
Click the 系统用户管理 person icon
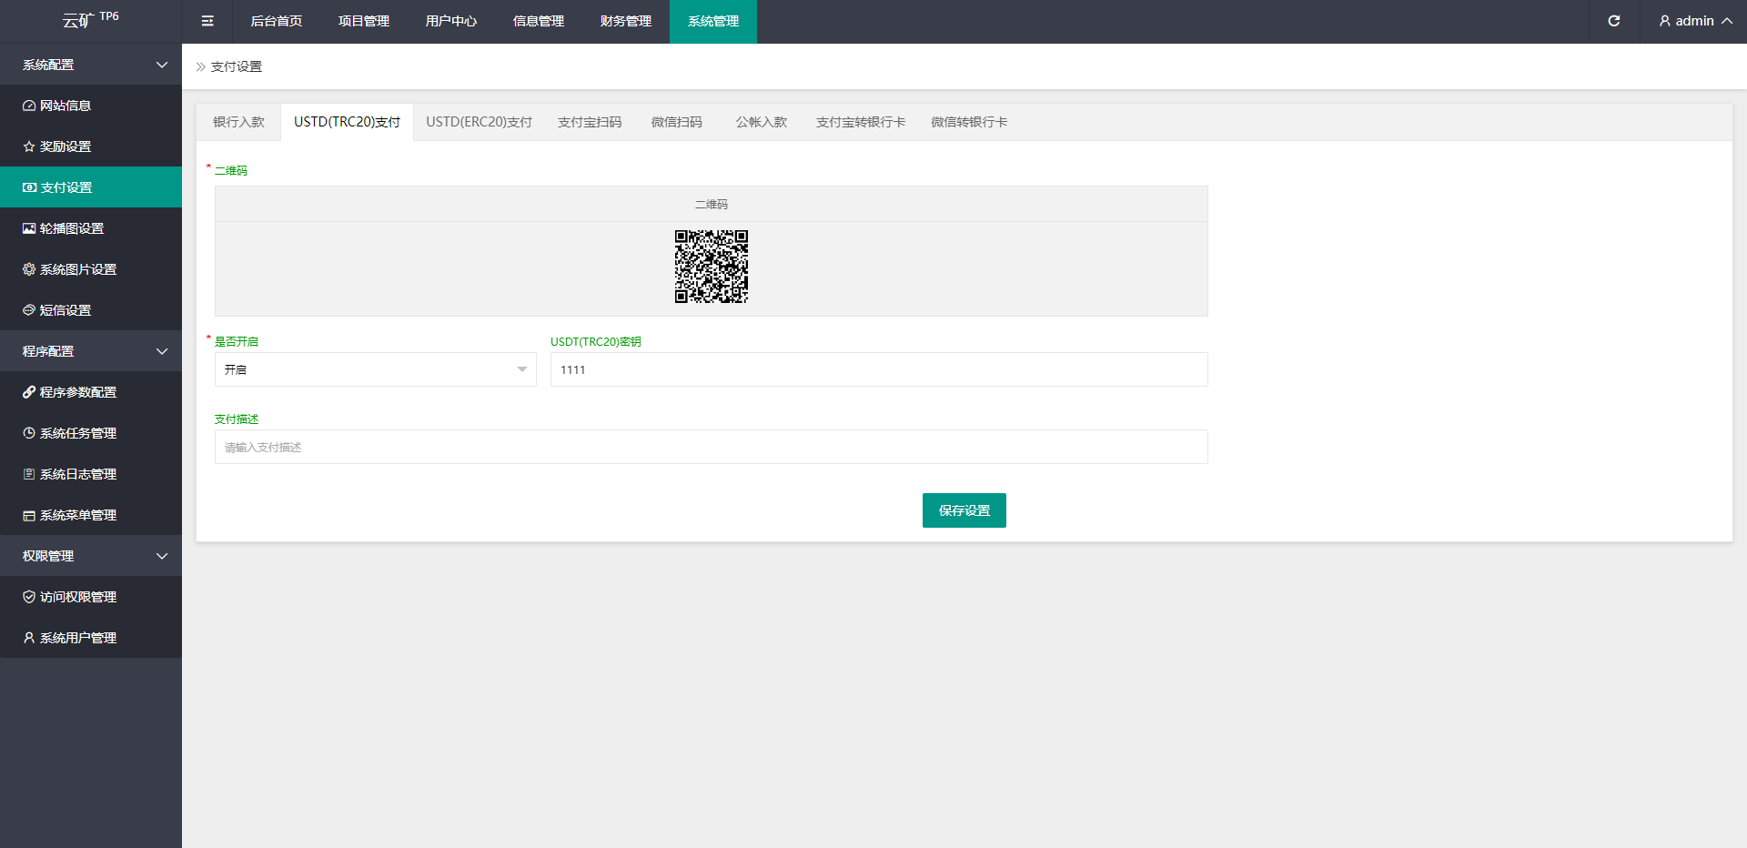pyautogui.click(x=29, y=638)
